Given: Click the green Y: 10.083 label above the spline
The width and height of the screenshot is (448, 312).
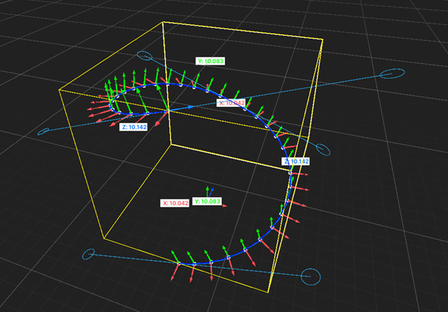Looking at the screenshot, I should coord(210,61).
